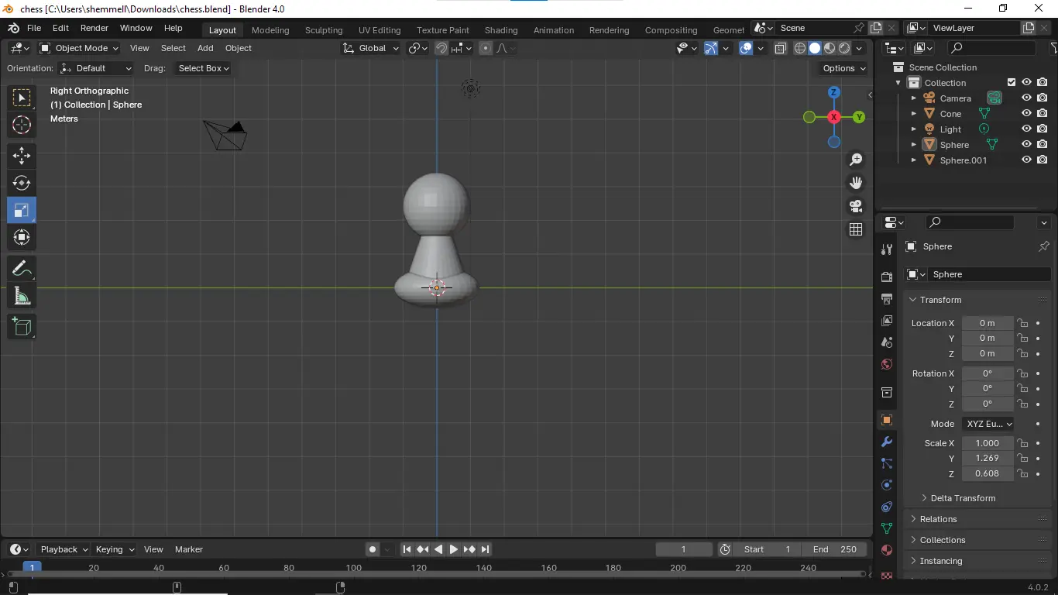Uncheck the Collection exclude checkbox
Viewport: 1058px width, 595px height.
tap(1012, 82)
